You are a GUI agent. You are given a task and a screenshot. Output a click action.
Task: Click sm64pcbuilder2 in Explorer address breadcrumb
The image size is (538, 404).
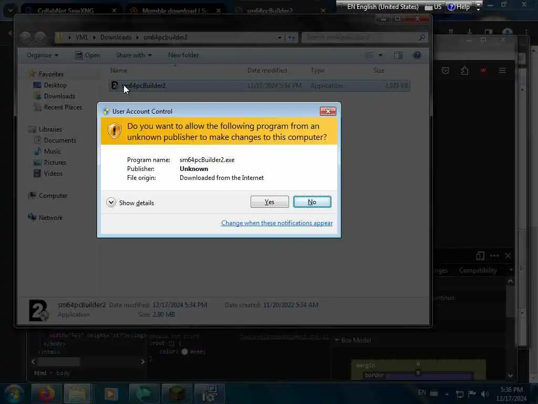tap(165, 37)
